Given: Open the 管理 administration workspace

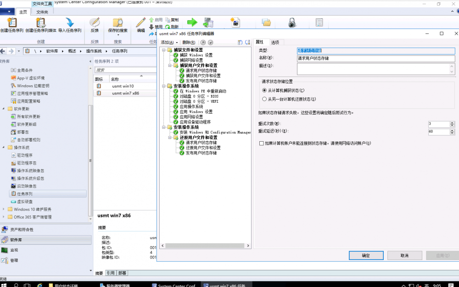Looking at the screenshot, I should point(45,260).
